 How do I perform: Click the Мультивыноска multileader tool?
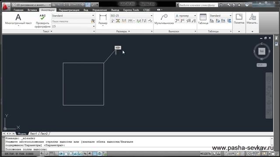coord(164,19)
